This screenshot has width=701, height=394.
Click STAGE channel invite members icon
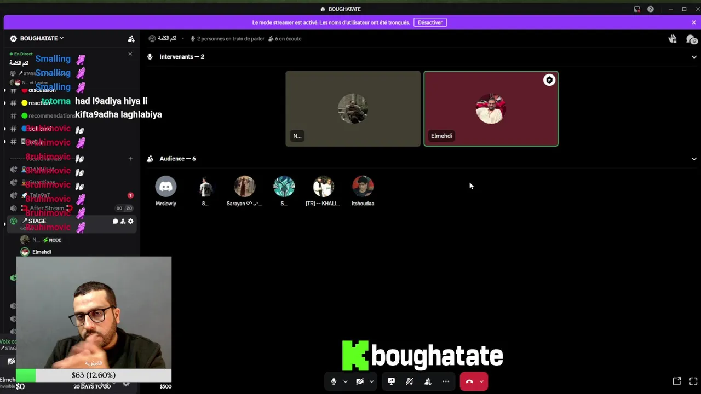point(123,221)
